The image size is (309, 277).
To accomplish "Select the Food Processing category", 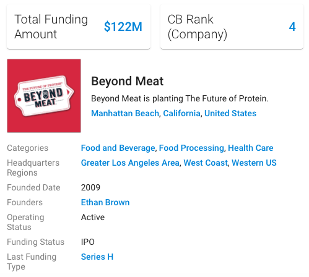I will pyautogui.click(x=191, y=148).
